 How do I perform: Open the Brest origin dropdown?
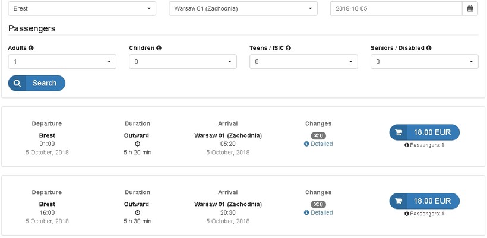point(82,9)
